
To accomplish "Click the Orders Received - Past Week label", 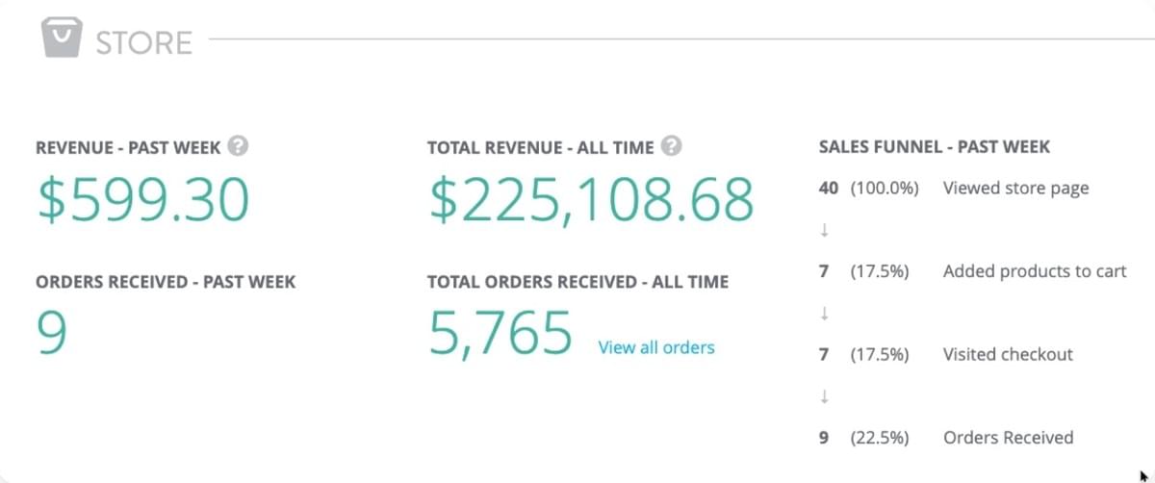I will pyautogui.click(x=166, y=282).
